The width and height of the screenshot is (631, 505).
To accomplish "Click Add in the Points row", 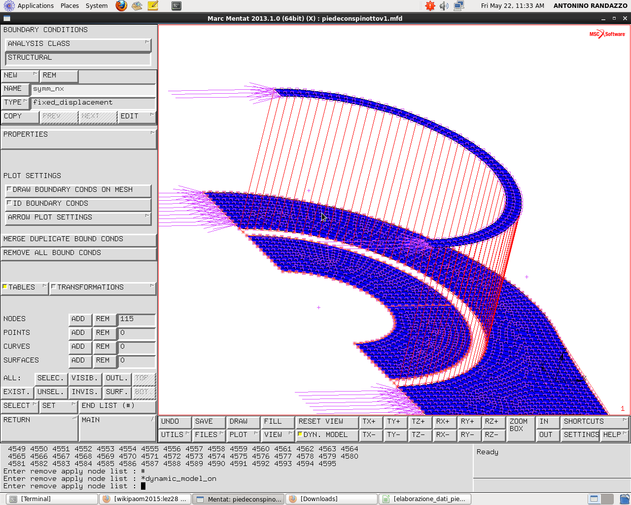I will pos(80,333).
